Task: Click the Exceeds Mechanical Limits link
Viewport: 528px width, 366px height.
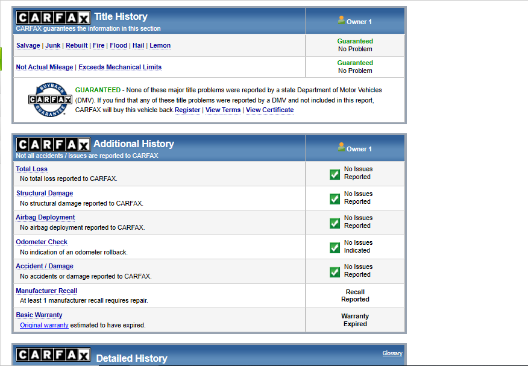Action: (x=120, y=67)
